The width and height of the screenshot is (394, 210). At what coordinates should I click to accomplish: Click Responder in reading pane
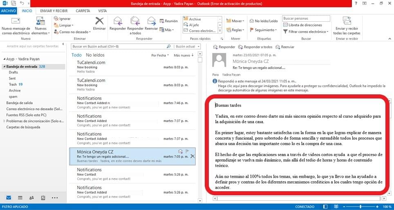224,47
